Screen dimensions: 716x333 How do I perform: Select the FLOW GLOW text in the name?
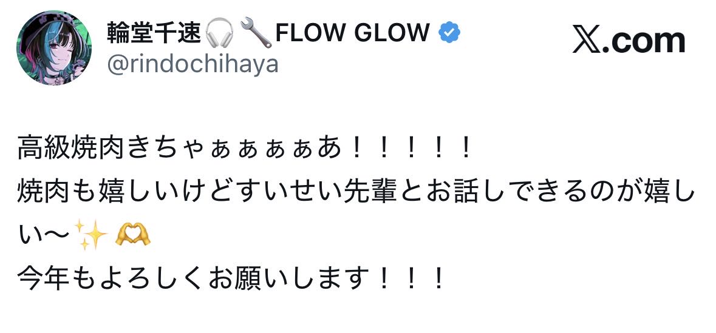pos(352,32)
